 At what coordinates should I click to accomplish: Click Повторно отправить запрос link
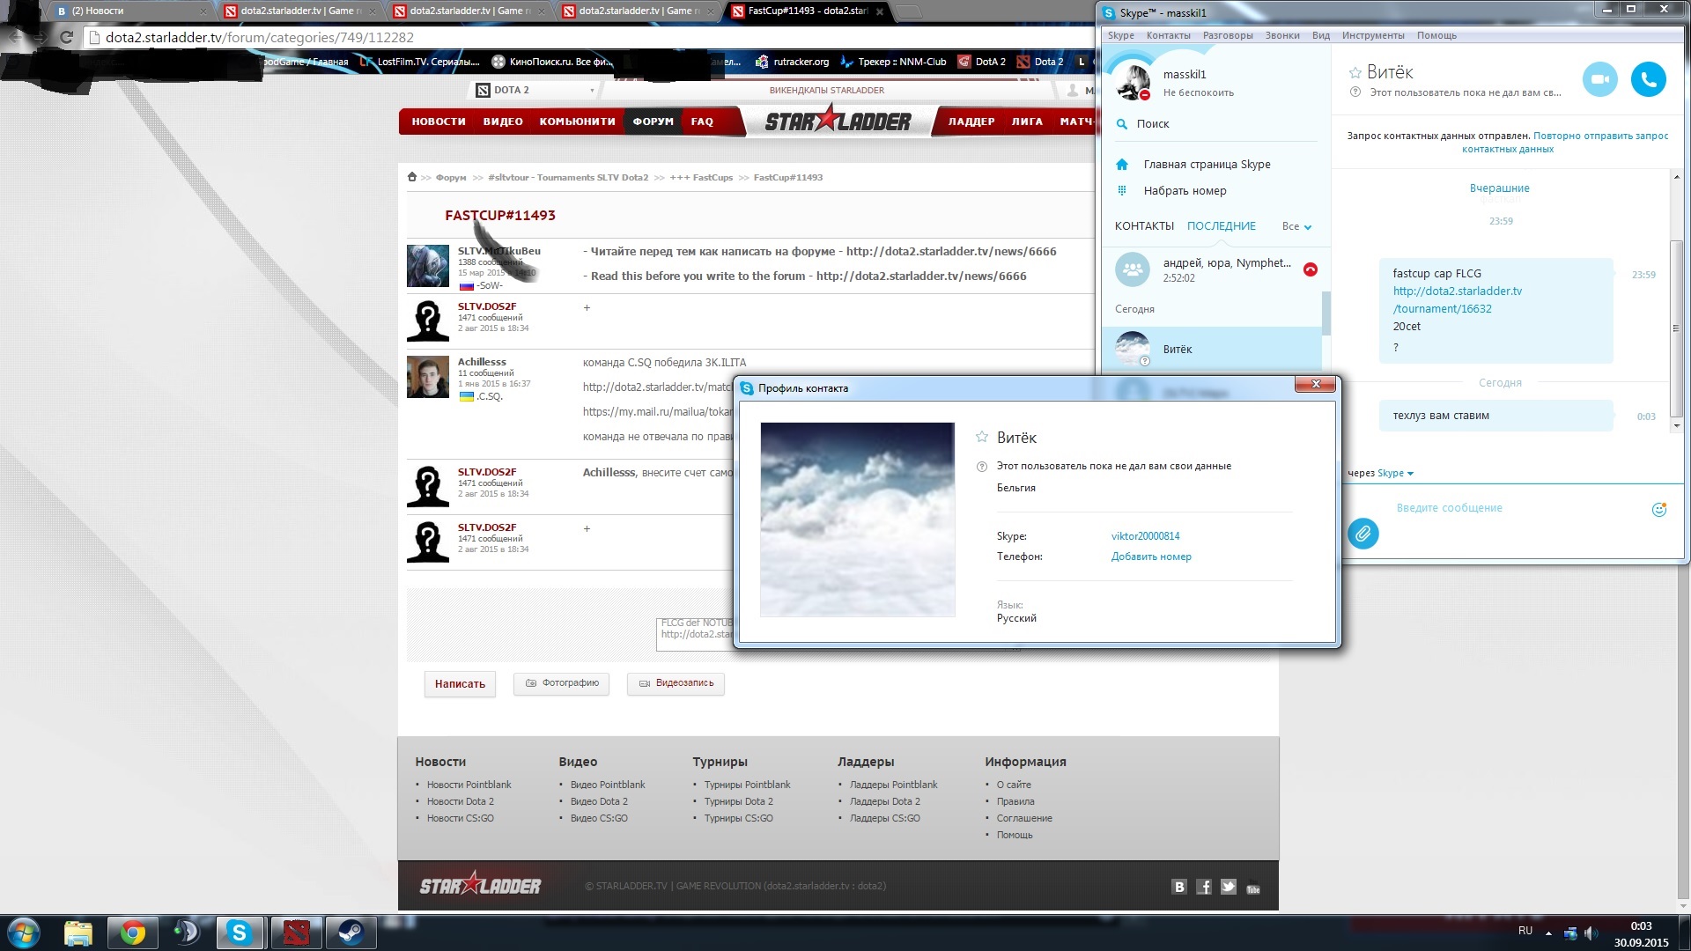pyautogui.click(x=1566, y=143)
